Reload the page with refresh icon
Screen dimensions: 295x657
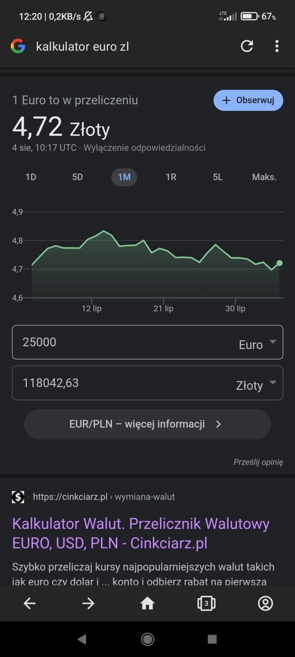247,46
